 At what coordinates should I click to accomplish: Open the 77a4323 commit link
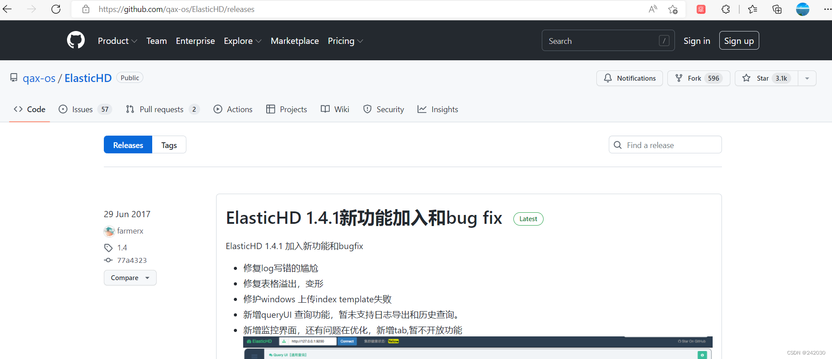tap(132, 260)
